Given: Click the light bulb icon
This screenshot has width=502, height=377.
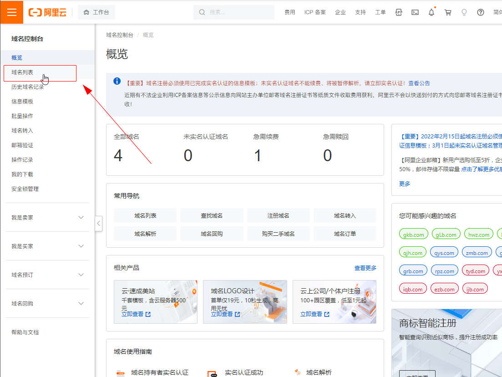Looking at the screenshot, I should (464, 12).
